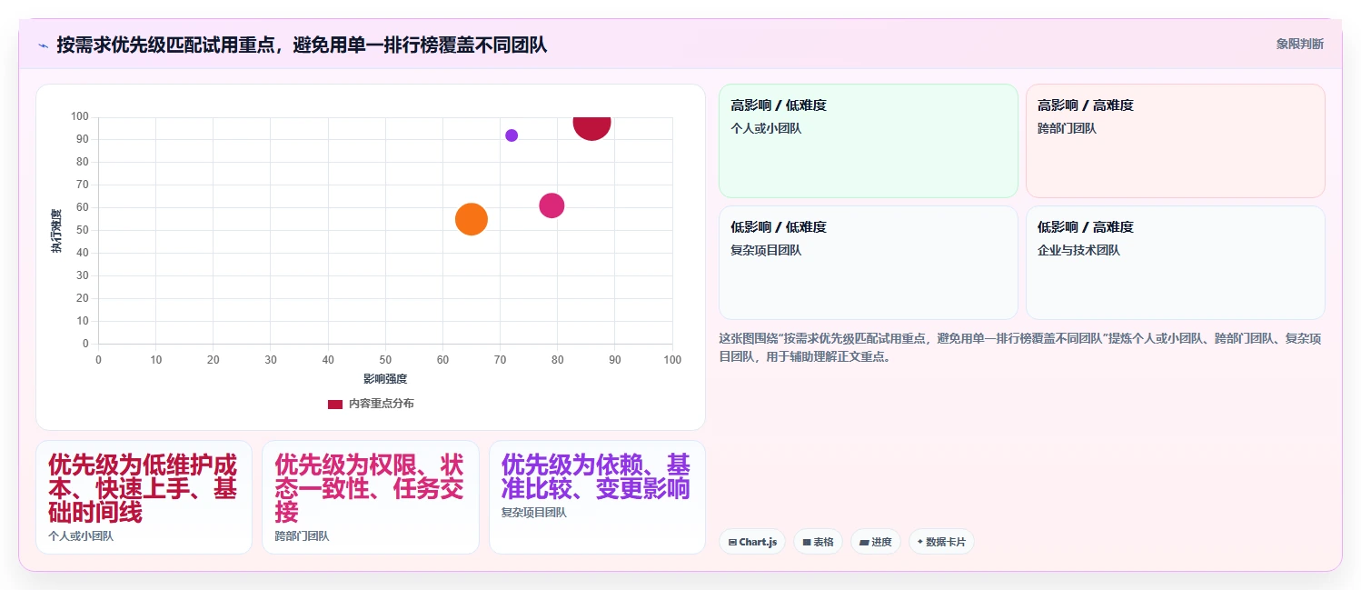Click the 企业与技术团队 text
Viewport: 1361px width, 590px height.
tap(1078, 250)
